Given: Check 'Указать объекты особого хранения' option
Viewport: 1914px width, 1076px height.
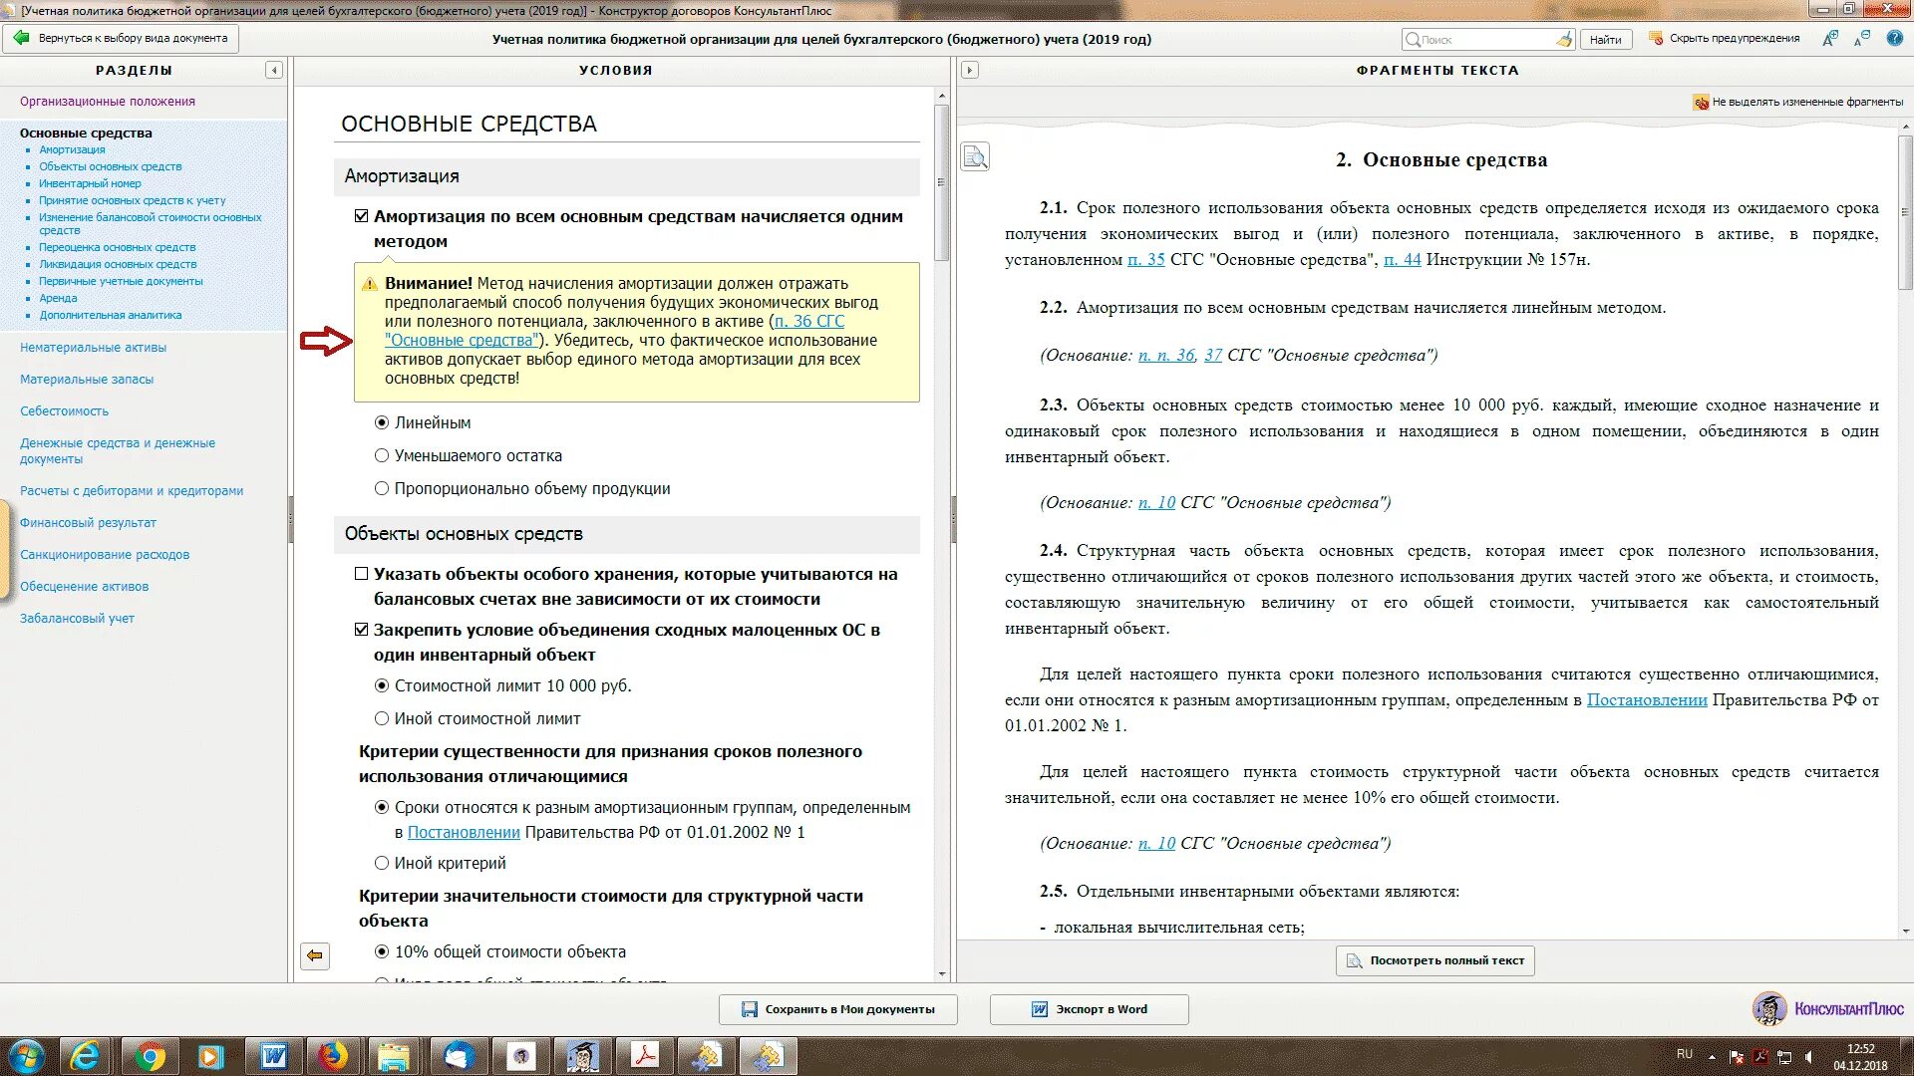Looking at the screenshot, I should pyautogui.click(x=362, y=574).
